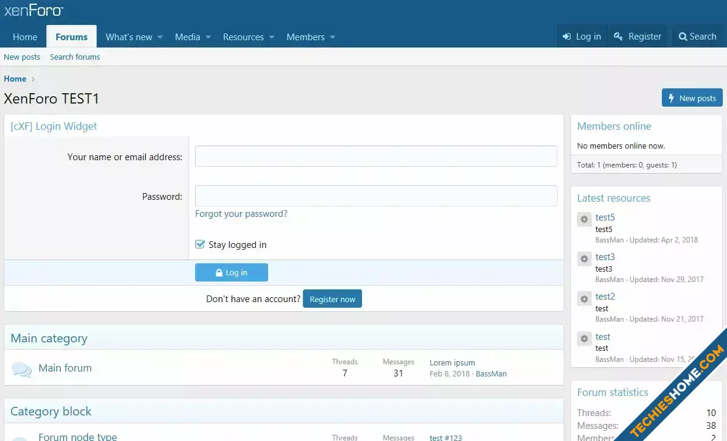Click the 'Updated: Nov 21, 2017' resource date
Viewport: 727px width, 441px height.
click(x=666, y=319)
